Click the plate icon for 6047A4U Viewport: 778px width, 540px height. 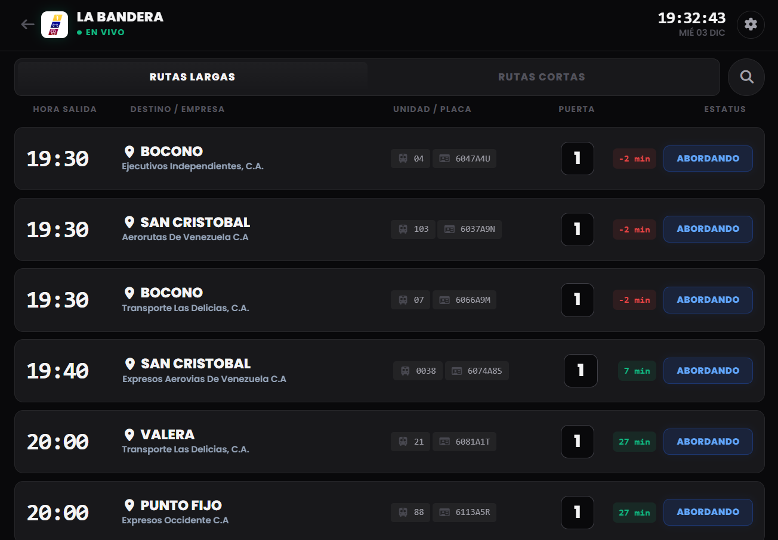coord(444,159)
